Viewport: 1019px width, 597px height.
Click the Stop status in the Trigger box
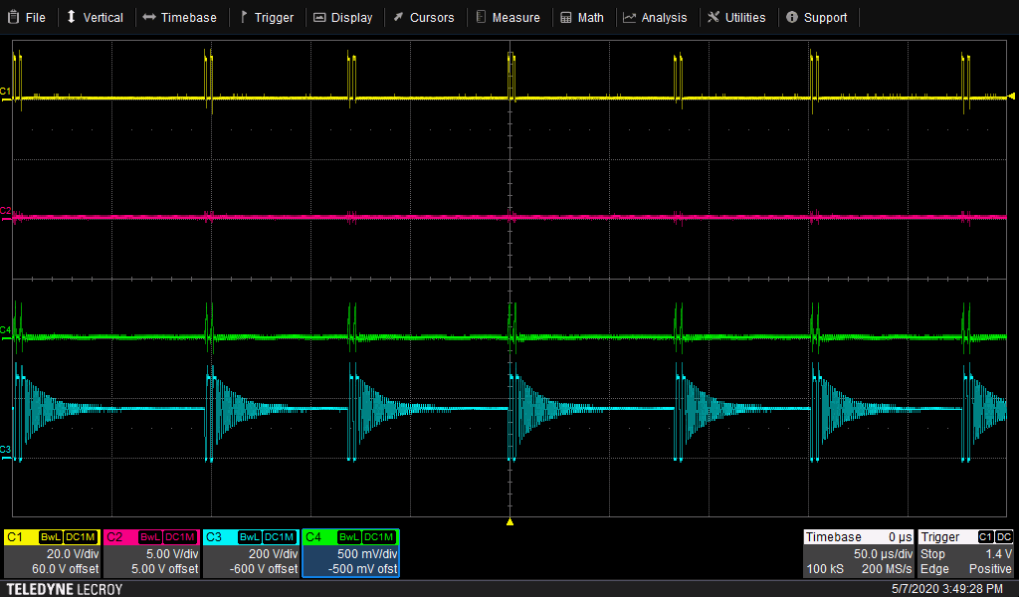tap(933, 553)
